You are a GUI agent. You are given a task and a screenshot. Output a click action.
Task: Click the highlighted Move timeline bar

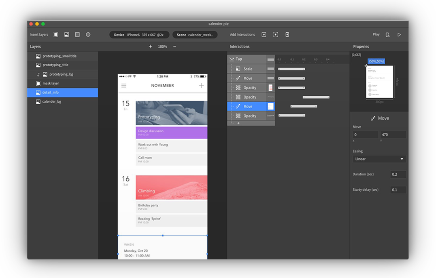(x=304, y=106)
